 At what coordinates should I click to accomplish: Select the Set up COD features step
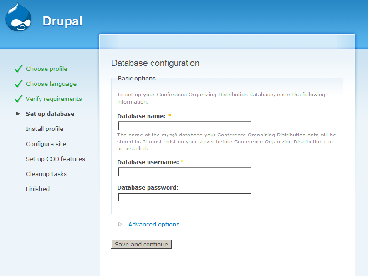(56, 159)
